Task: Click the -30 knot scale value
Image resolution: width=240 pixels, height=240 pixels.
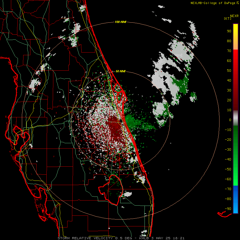Action: (228, 150)
